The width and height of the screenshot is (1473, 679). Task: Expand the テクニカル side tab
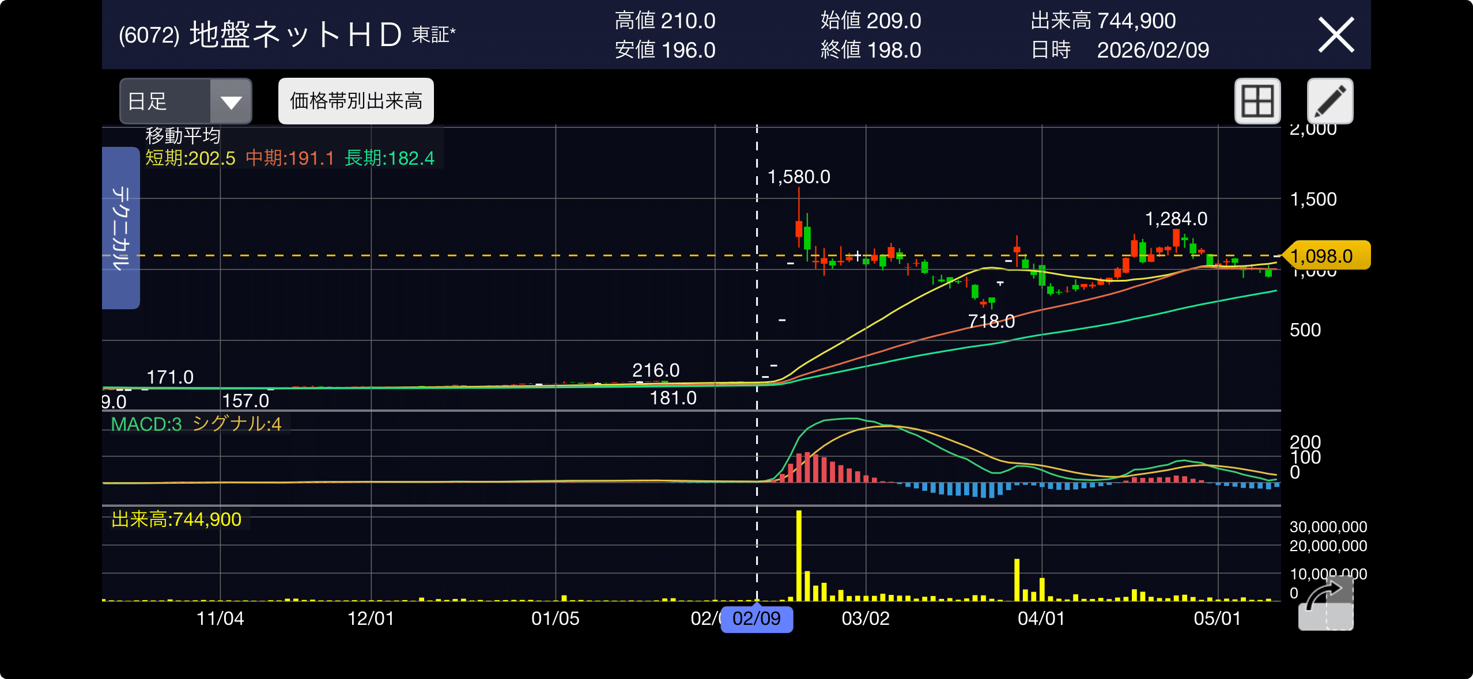pyautogui.click(x=120, y=228)
